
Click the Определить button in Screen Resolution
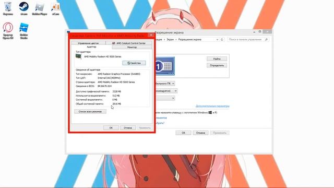coord(217,65)
